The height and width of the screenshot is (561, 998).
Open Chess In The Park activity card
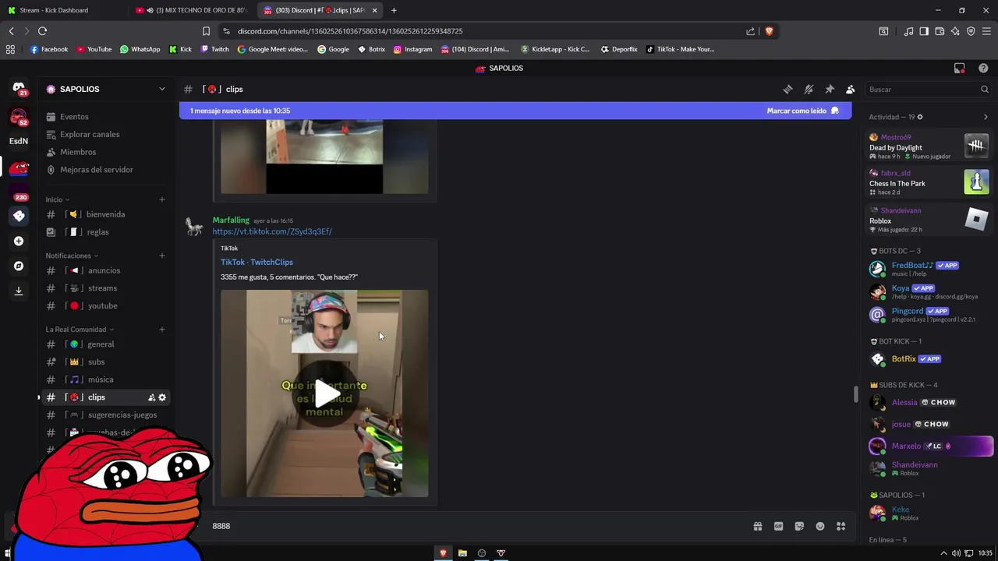(x=929, y=182)
